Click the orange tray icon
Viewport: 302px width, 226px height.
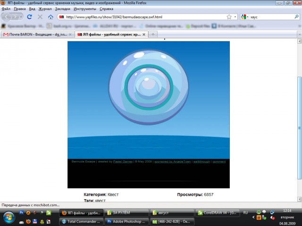click(259, 218)
